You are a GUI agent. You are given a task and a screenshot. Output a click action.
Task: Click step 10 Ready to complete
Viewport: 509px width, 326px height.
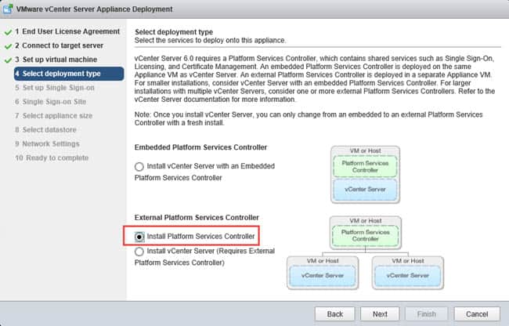pos(52,158)
